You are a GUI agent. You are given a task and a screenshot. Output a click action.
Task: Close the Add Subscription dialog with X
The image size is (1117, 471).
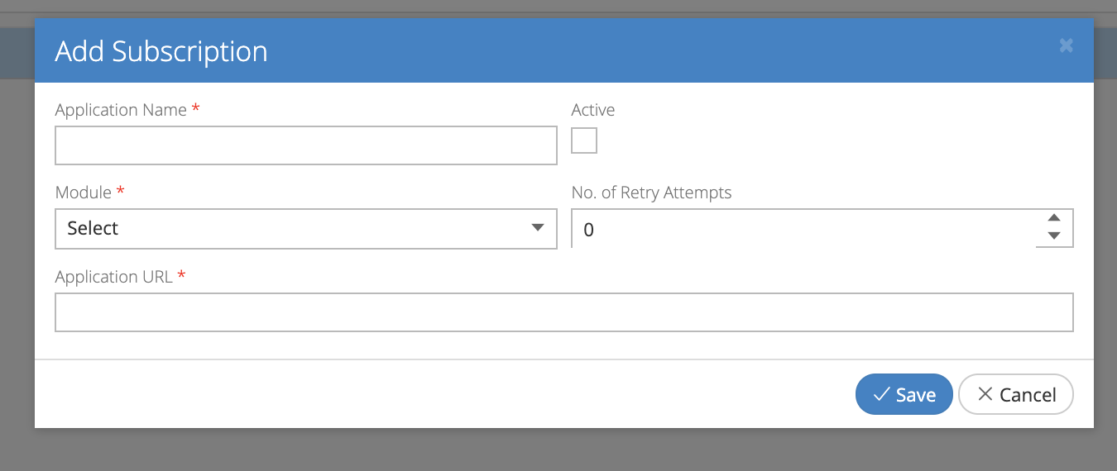coord(1066,46)
